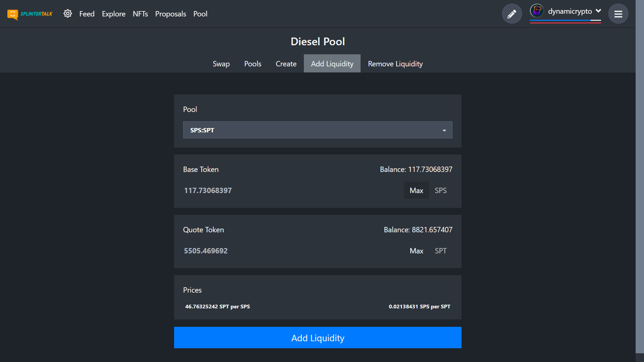Select the Add Liquidity tab
644x362 pixels.
pyautogui.click(x=332, y=64)
